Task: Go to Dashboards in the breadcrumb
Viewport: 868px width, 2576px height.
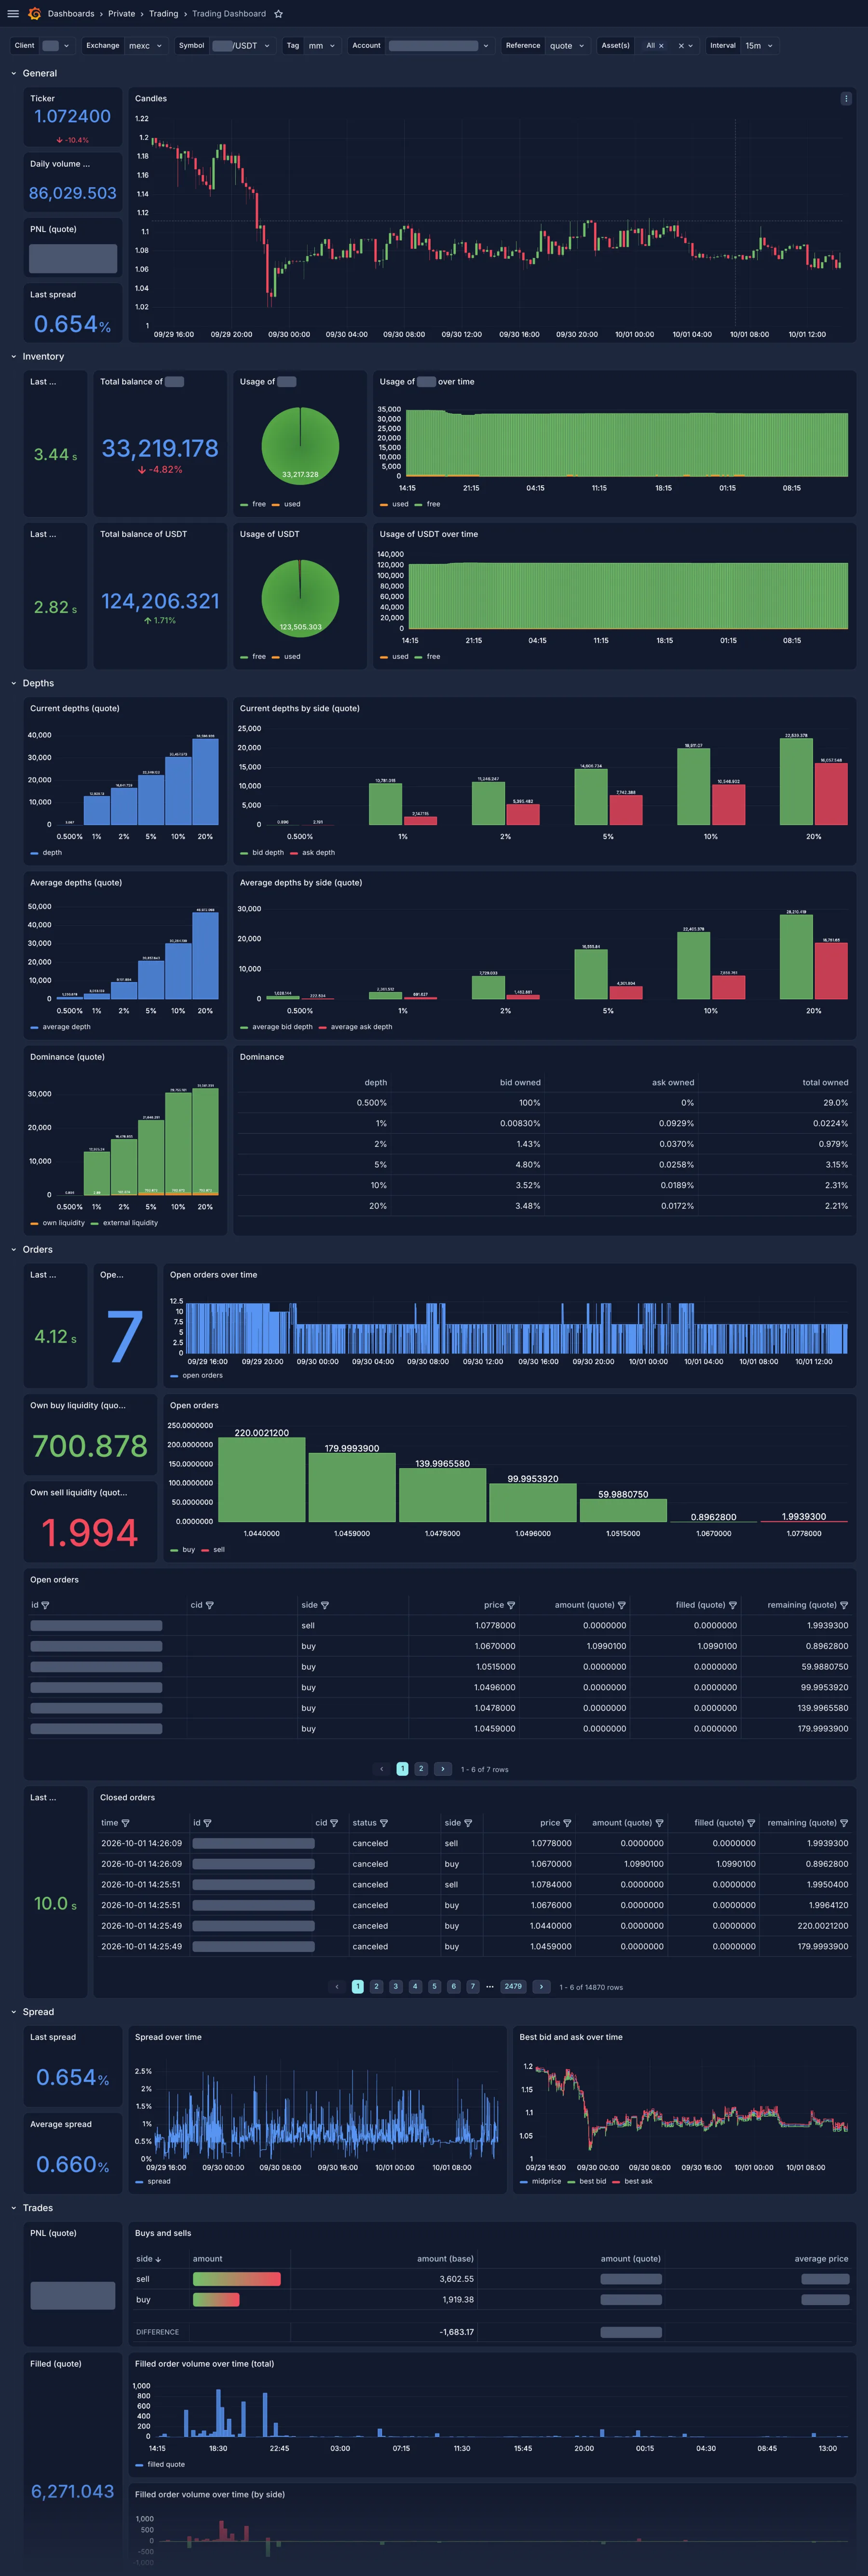Action: click(x=71, y=14)
